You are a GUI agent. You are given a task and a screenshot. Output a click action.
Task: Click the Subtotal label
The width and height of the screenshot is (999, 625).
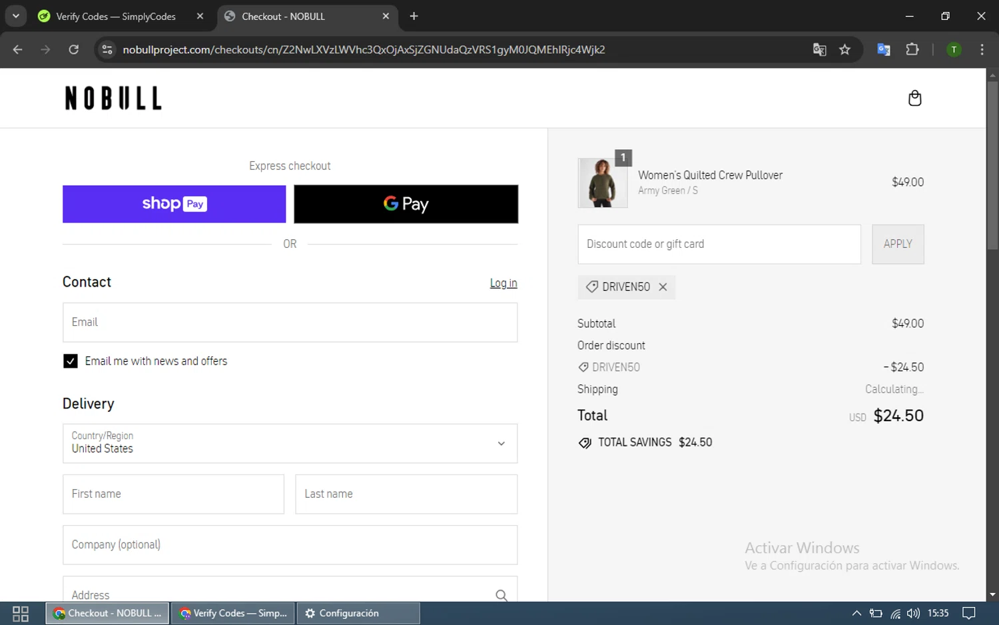(x=596, y=324)
